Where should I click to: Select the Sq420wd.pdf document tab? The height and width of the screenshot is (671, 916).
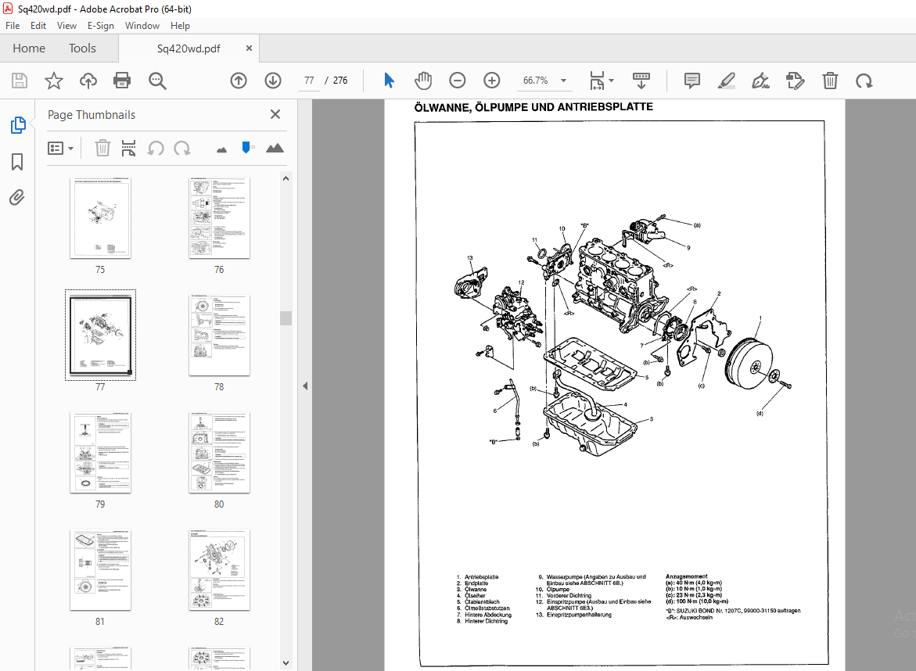188,48
